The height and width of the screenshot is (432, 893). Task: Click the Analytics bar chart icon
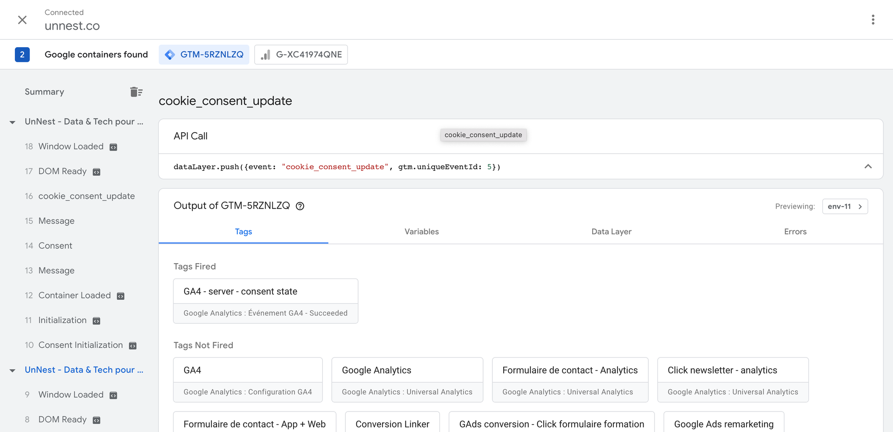266,55
